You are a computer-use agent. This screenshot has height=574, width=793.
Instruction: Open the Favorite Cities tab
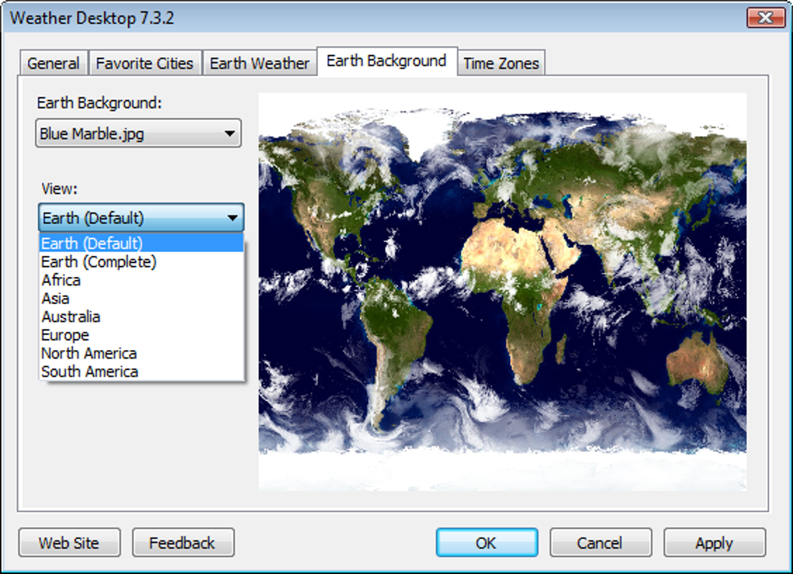(145, 64)
